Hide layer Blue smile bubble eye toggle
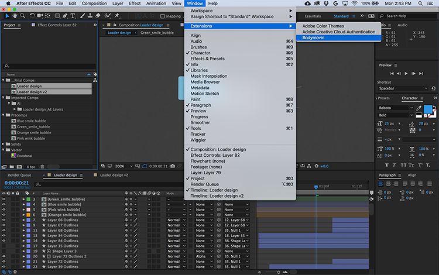The width and height of the screenshot is (439, 275). (x=4, y=205)
